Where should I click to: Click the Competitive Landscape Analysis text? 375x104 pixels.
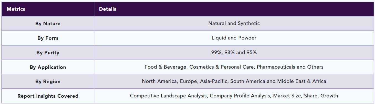[169, 96]
